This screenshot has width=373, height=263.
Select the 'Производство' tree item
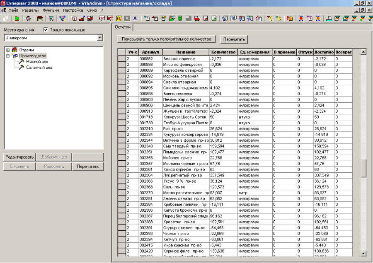33,56
